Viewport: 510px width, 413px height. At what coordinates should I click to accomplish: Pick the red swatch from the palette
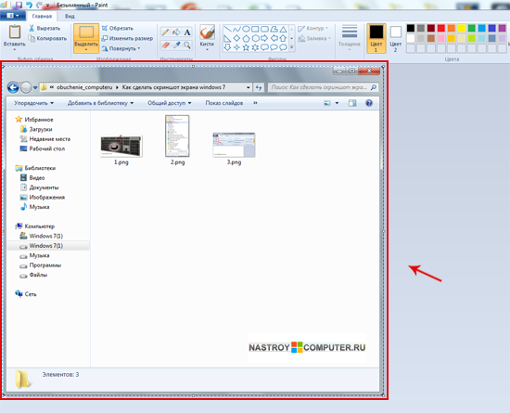click(441, 29)
